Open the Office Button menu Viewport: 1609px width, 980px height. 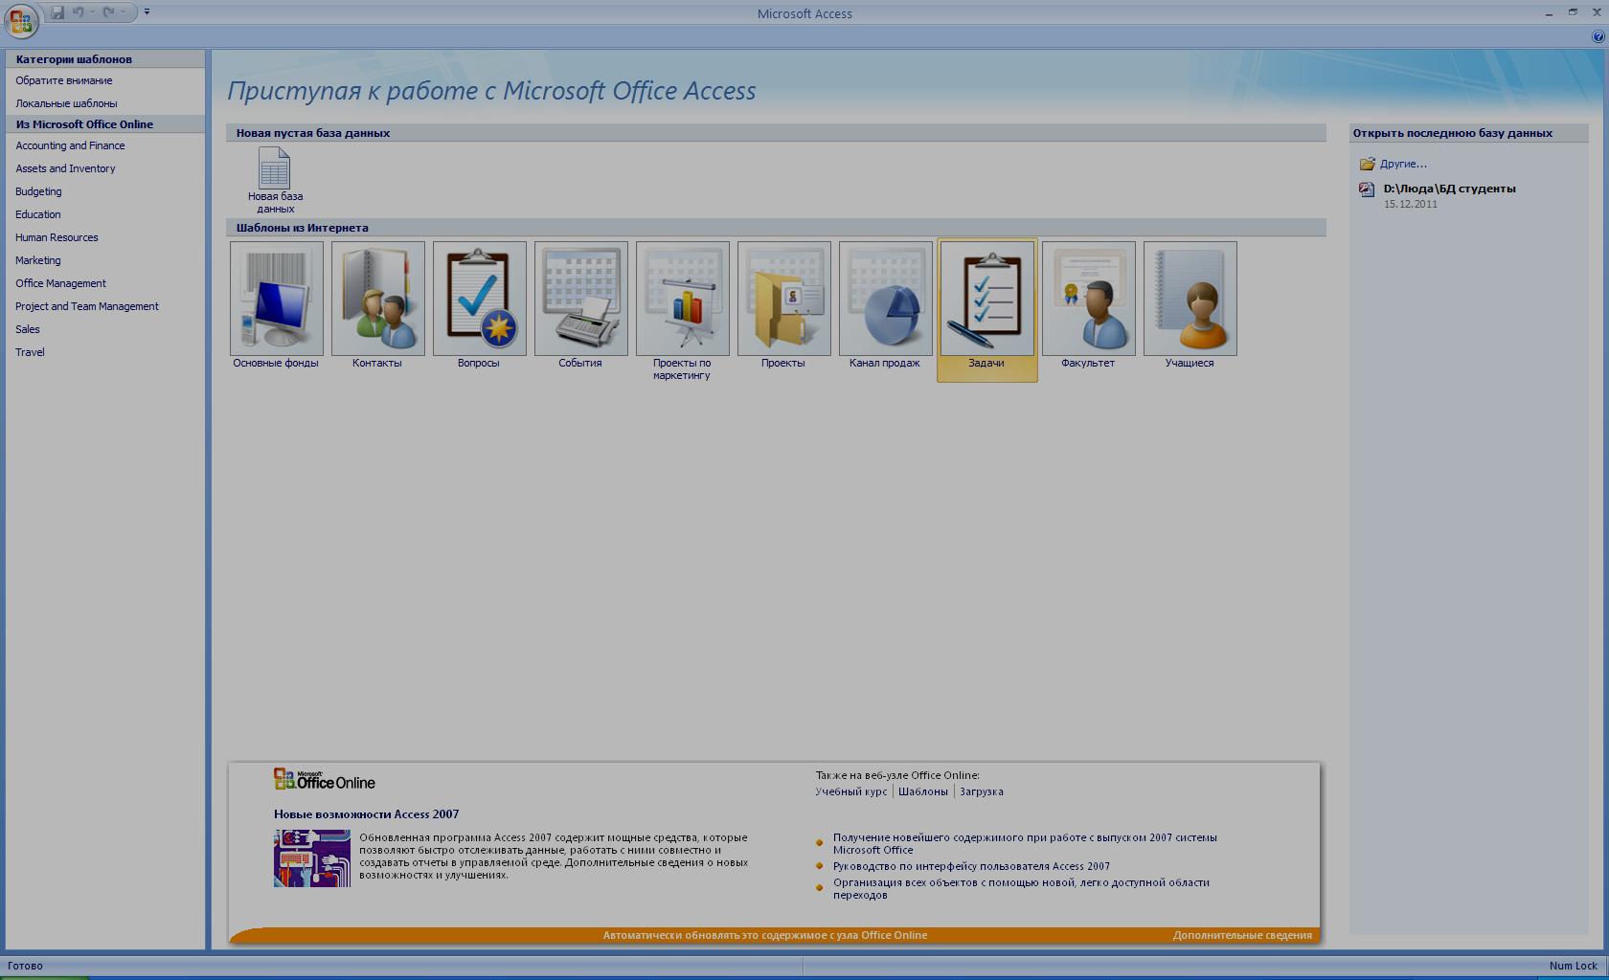[21, 21]
